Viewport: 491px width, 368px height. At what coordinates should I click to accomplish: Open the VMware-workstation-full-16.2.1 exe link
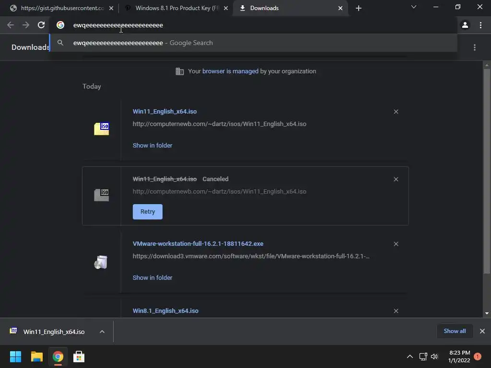point(198,244)
